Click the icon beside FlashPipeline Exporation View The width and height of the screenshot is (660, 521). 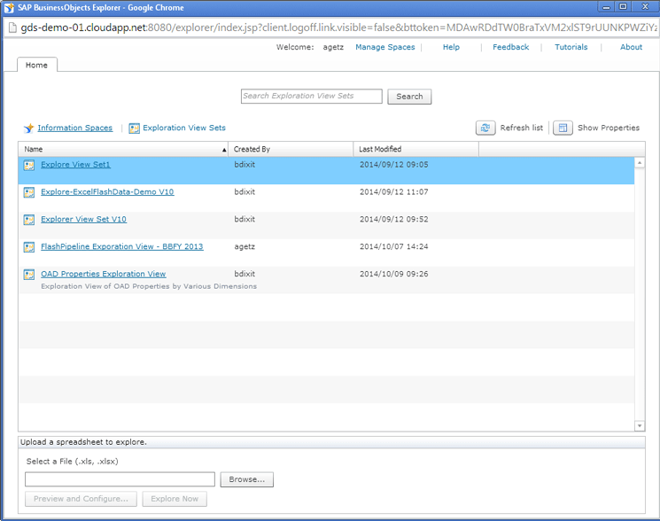pos(29,247)
